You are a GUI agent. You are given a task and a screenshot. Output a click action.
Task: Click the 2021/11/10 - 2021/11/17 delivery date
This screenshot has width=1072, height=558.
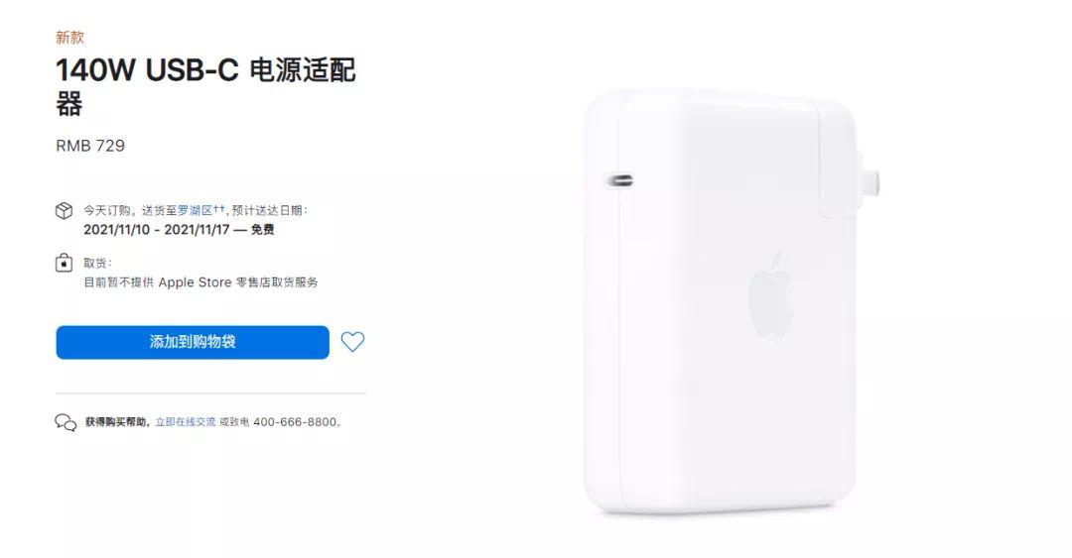point(157,230)
